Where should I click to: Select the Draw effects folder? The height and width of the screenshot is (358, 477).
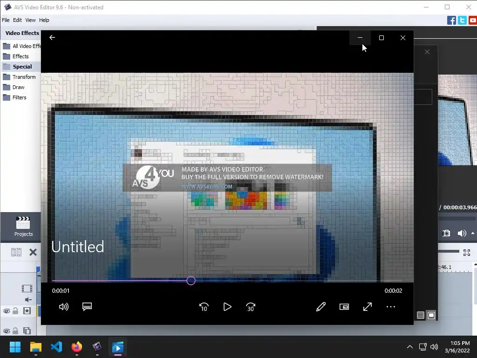18,87
